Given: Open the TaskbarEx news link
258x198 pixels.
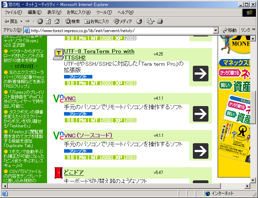Looking at the screenshot, I should 24,119.
